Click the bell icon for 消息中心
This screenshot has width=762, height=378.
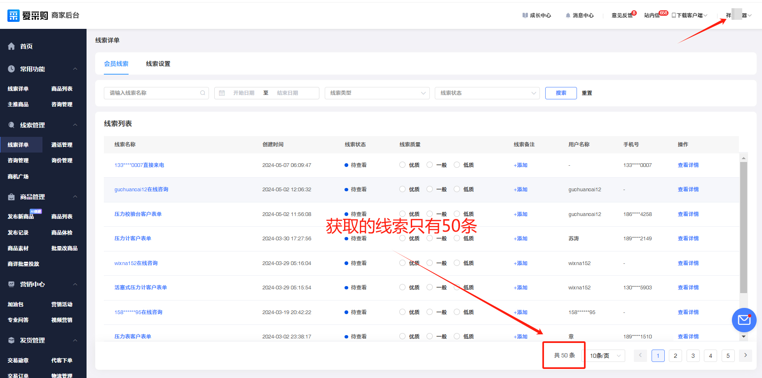tap(568, 16)
